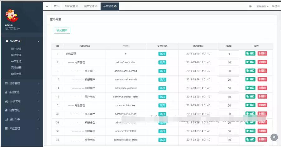Click the 编辑 button for 用户管理 row
Screen dimensions: 281x147
pos(250,62)
